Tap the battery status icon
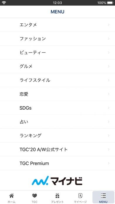Image resolution: width=115 pixels, height=204 pixels. 110,3
